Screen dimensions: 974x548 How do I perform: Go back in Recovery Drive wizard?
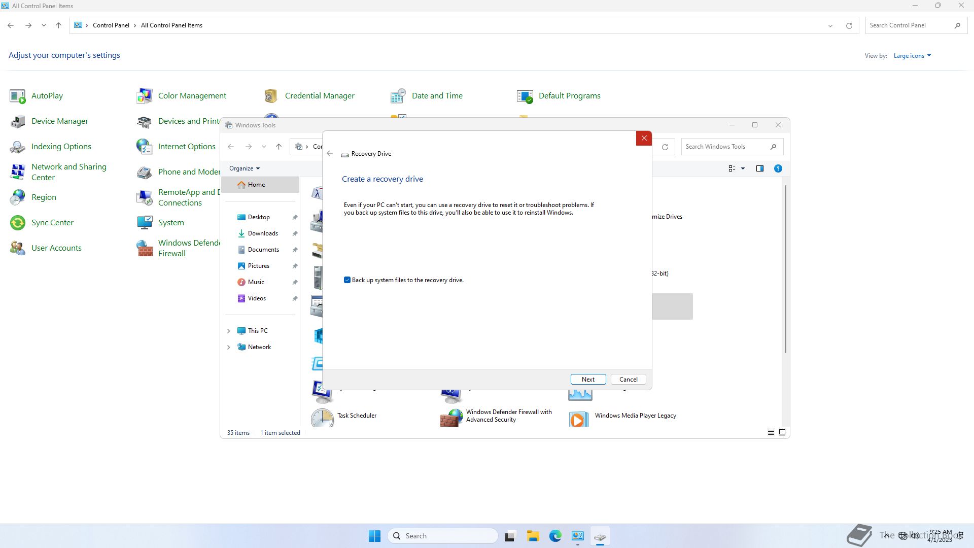click(x=330, y=154)
